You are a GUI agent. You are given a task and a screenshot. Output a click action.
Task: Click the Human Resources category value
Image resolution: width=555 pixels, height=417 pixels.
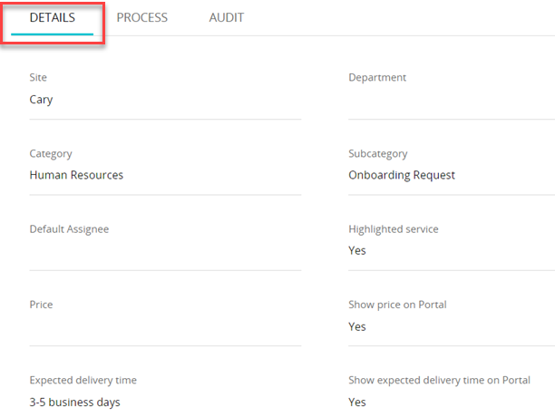[76, 175]
